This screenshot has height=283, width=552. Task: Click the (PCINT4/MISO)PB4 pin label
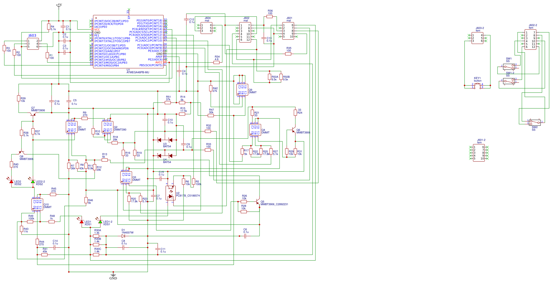[107, 66]
